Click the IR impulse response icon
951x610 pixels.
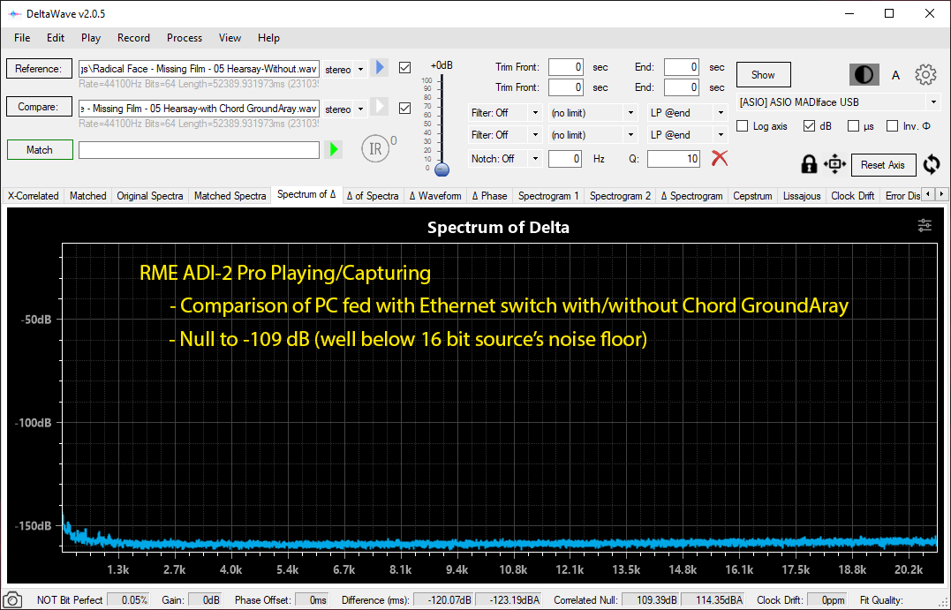[375, 148]
